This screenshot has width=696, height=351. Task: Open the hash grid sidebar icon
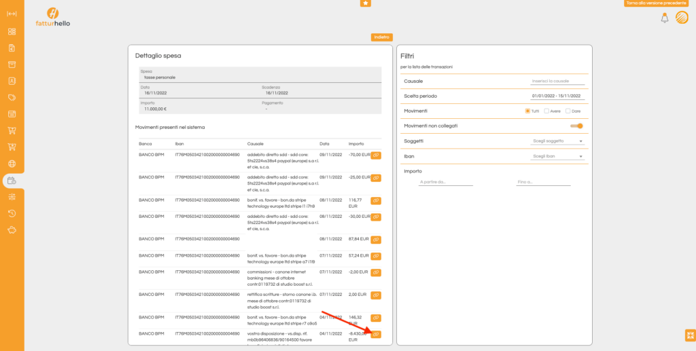pyautogui.click(x=12, y=197)
